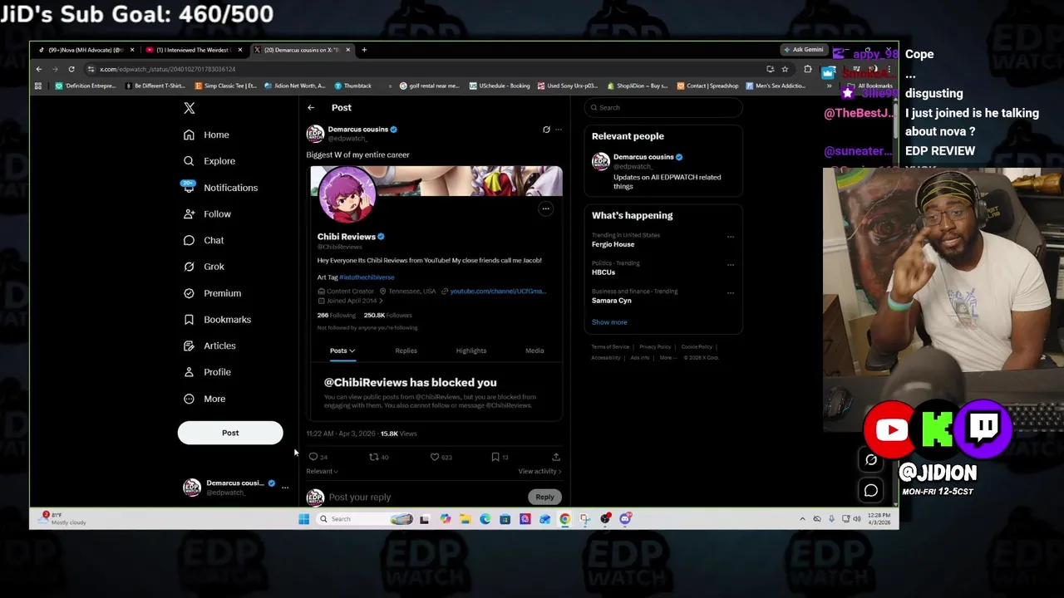Open Notifications in the sidebar
The width and height of the screenshot is (1064, 598).
tap(220, 188)
